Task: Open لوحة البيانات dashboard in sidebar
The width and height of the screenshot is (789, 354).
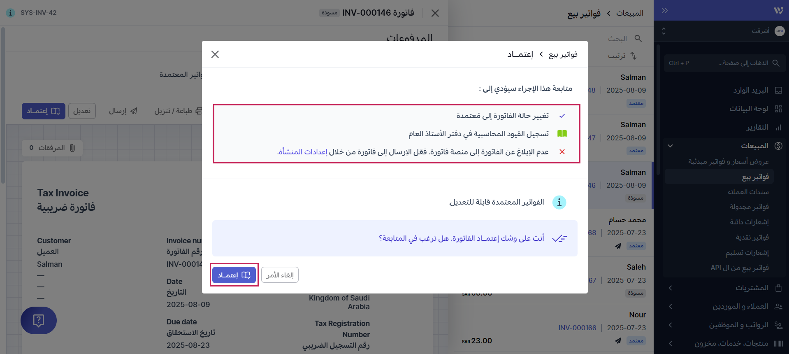Action: pos(749,109)
